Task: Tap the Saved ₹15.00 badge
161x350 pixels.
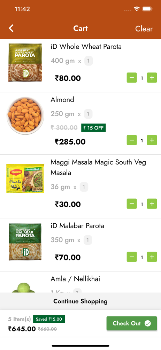Action: coord(49,319)
